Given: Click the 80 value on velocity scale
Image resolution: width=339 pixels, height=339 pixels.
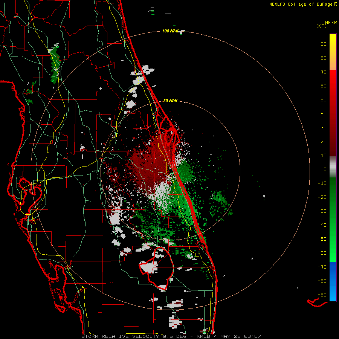Looking at the screenshot, I should click(324, 58).
